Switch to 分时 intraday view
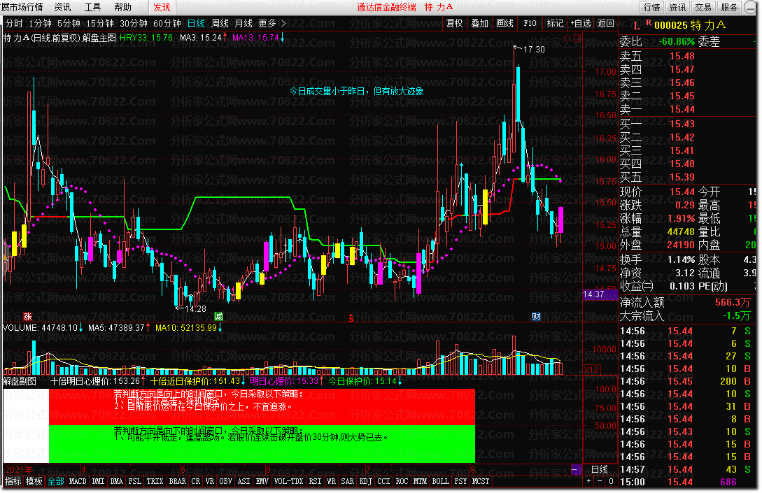This screenshot has width=762, height=493. [14, 23]
